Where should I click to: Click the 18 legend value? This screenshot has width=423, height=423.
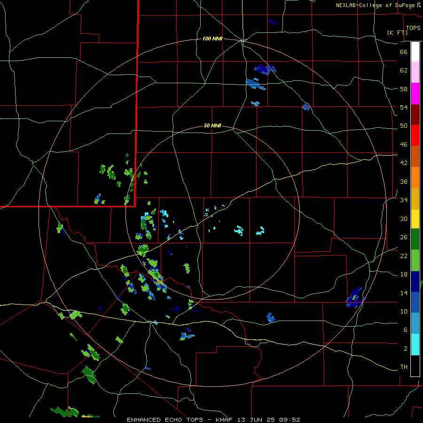tap(404, 274)
